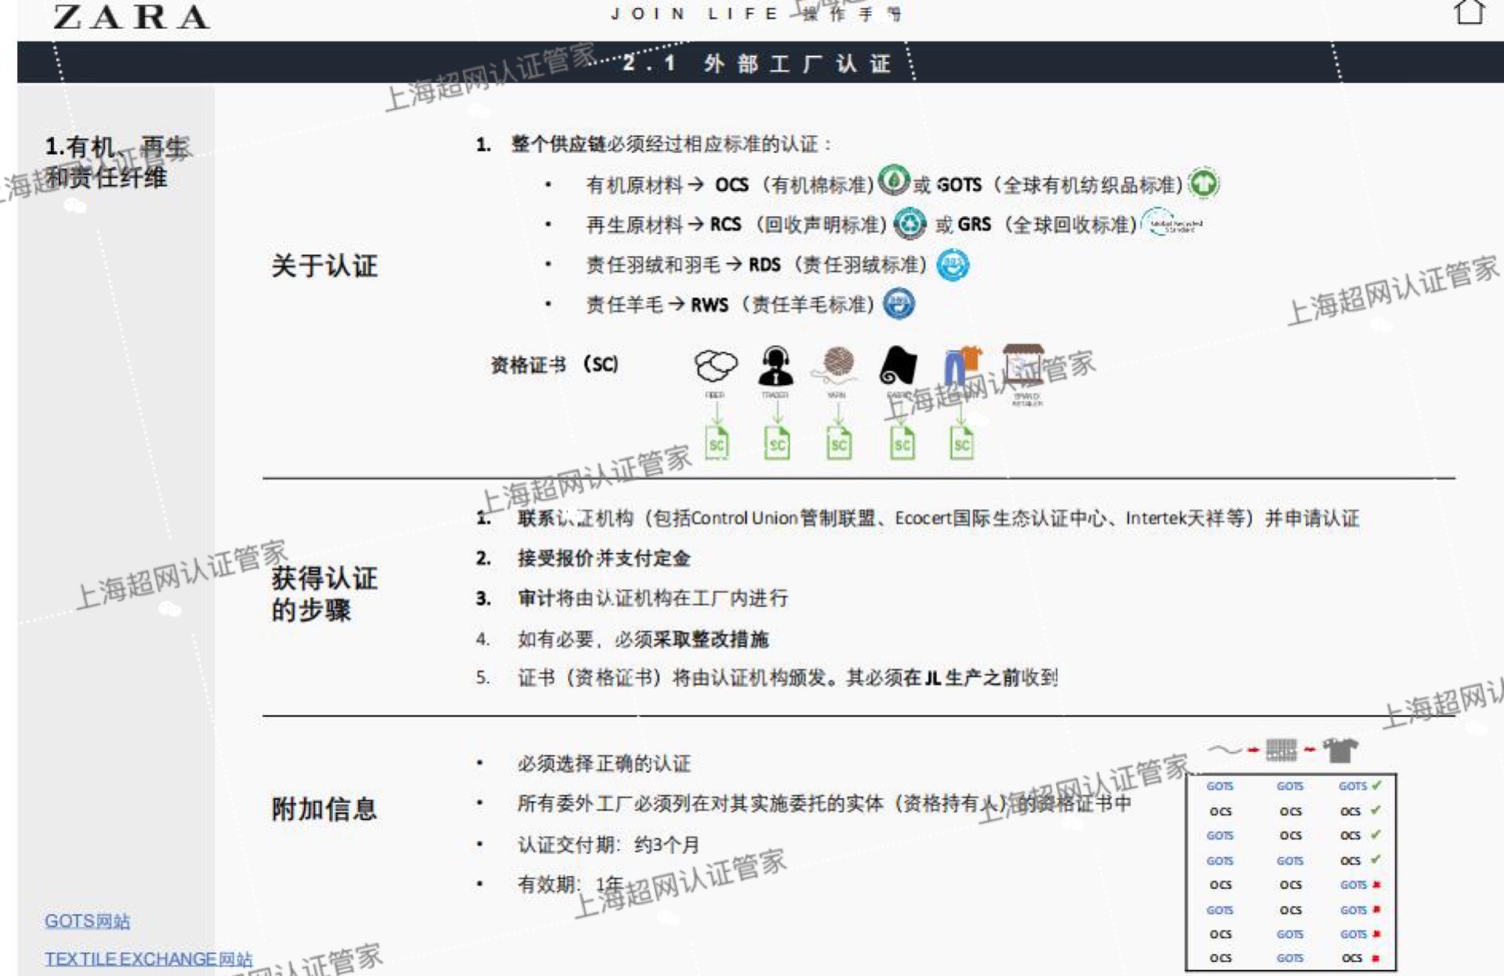Image resolution: width=1504 pixels, height=976 pixels.
Task: Click the line 整个供应链必须经过相应标准的认证
Action: point(671,144)
